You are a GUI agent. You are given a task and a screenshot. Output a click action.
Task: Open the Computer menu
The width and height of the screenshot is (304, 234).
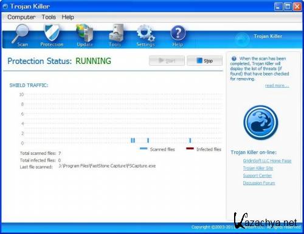click(x=21, y=17)
